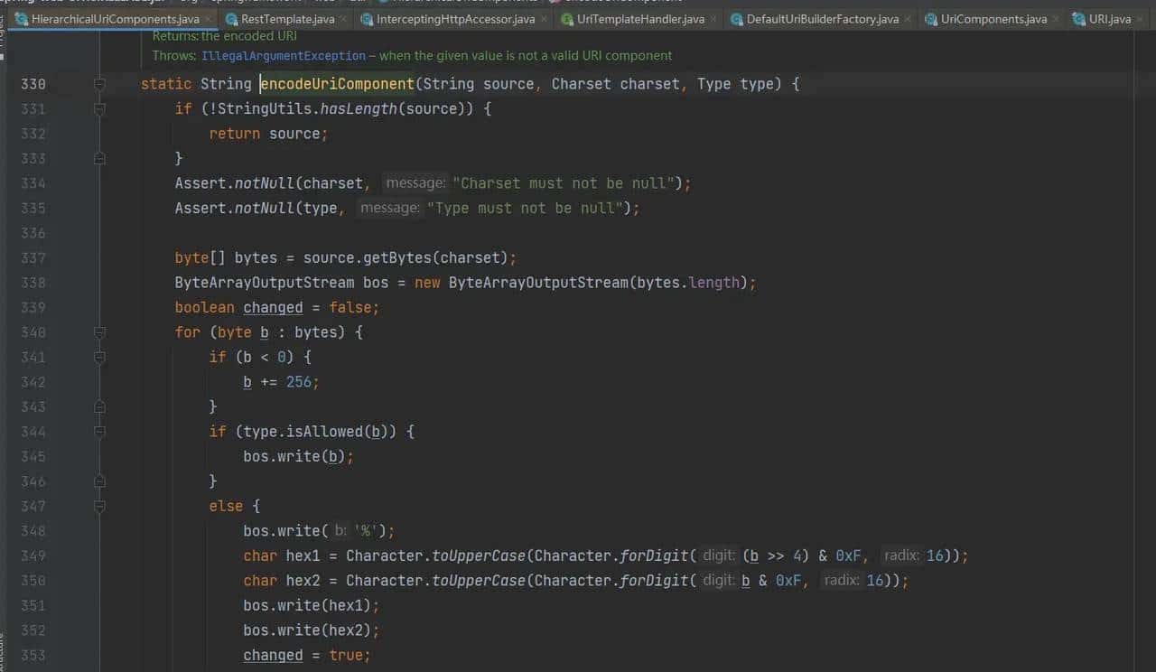Click the encodeUriComponent method name
1156x672 pixels.
pos(337,84)
